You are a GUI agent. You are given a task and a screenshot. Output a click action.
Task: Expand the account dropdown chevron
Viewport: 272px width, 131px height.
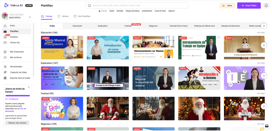coord(30,17)
